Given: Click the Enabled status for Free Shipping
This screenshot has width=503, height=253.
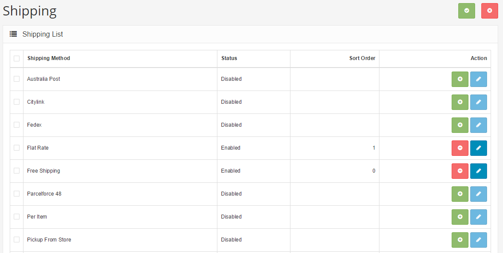Looking at the screenshot, I should 231,171.
